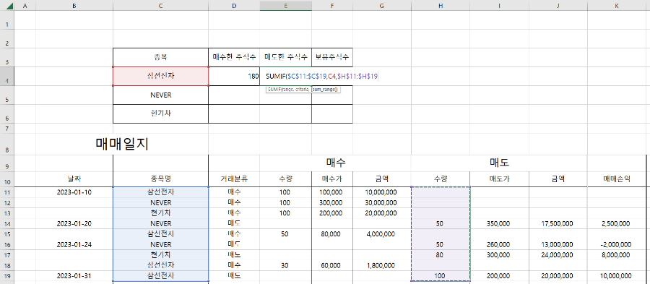Screen dimensions: 650x284
Task: Select the cell showing 30,000,000
Action: click(x=382, y=203)
